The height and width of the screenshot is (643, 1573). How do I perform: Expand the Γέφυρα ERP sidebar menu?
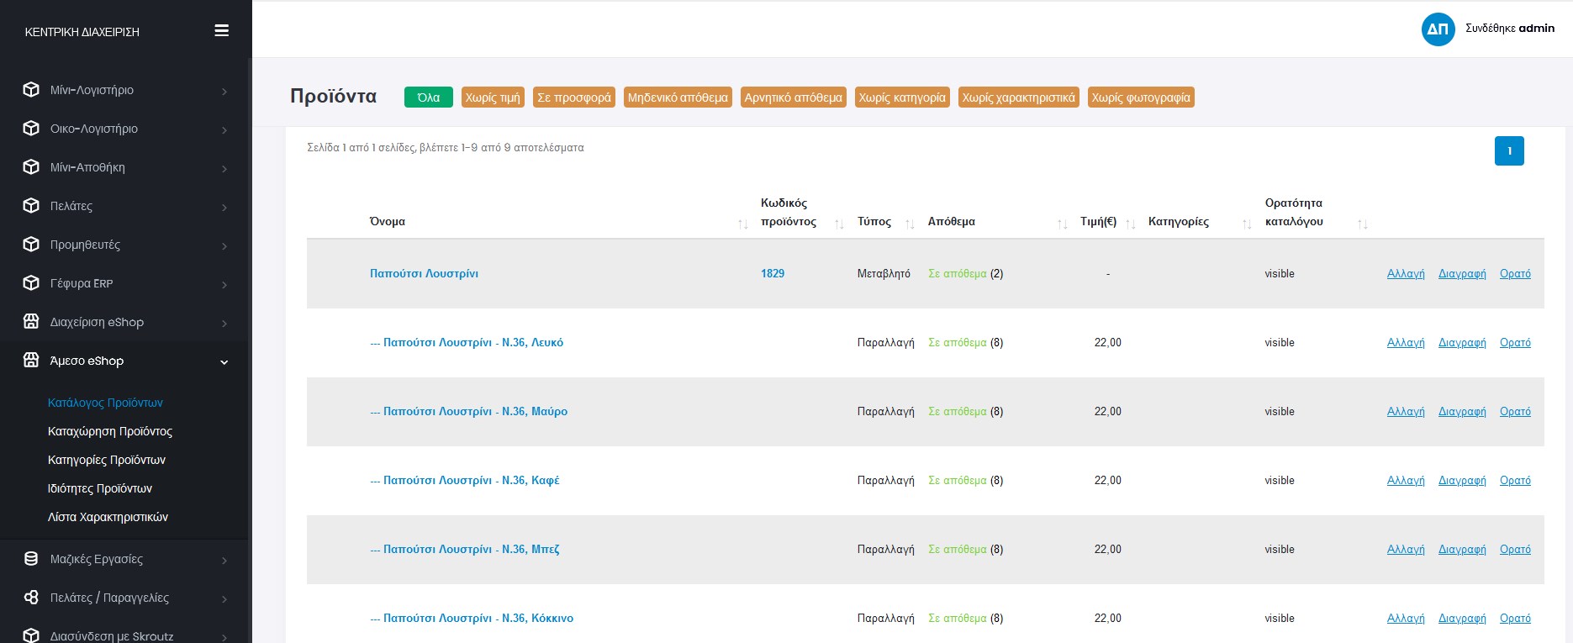(x=126, y=283)
